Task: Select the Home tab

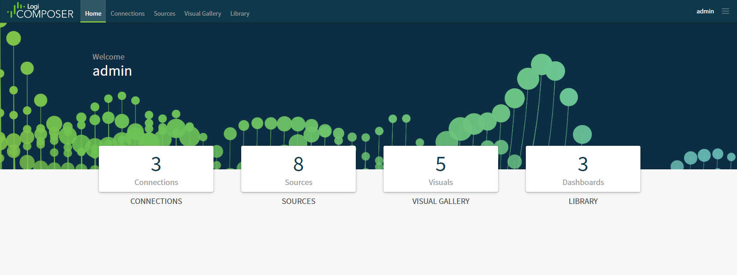Action: [93, 13]
